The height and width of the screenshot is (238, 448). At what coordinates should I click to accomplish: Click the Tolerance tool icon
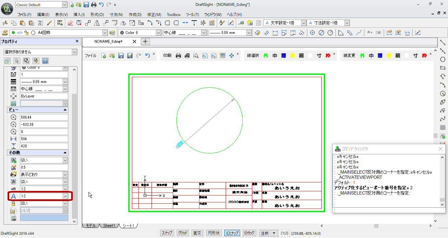click(378, 33)
